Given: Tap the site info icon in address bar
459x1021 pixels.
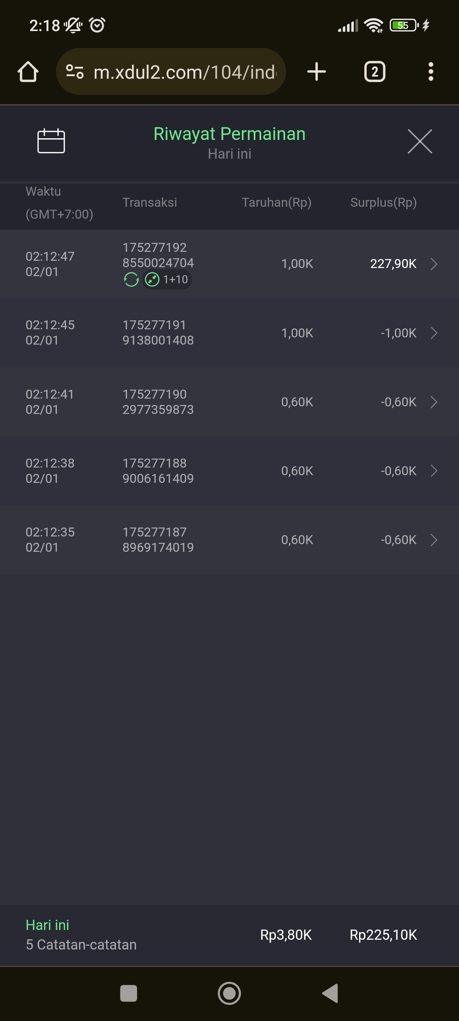Looking at the screenshot, I should 75,71.
